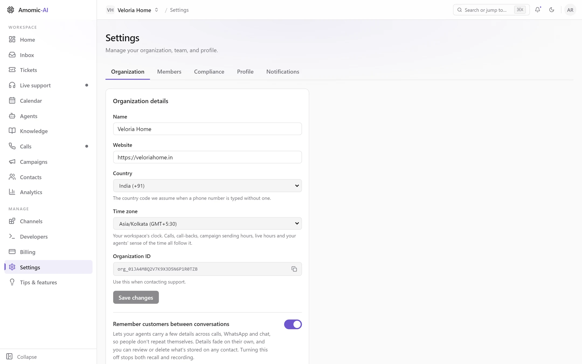
Task: Click the Organization details heading
Action: pos(140,101)
